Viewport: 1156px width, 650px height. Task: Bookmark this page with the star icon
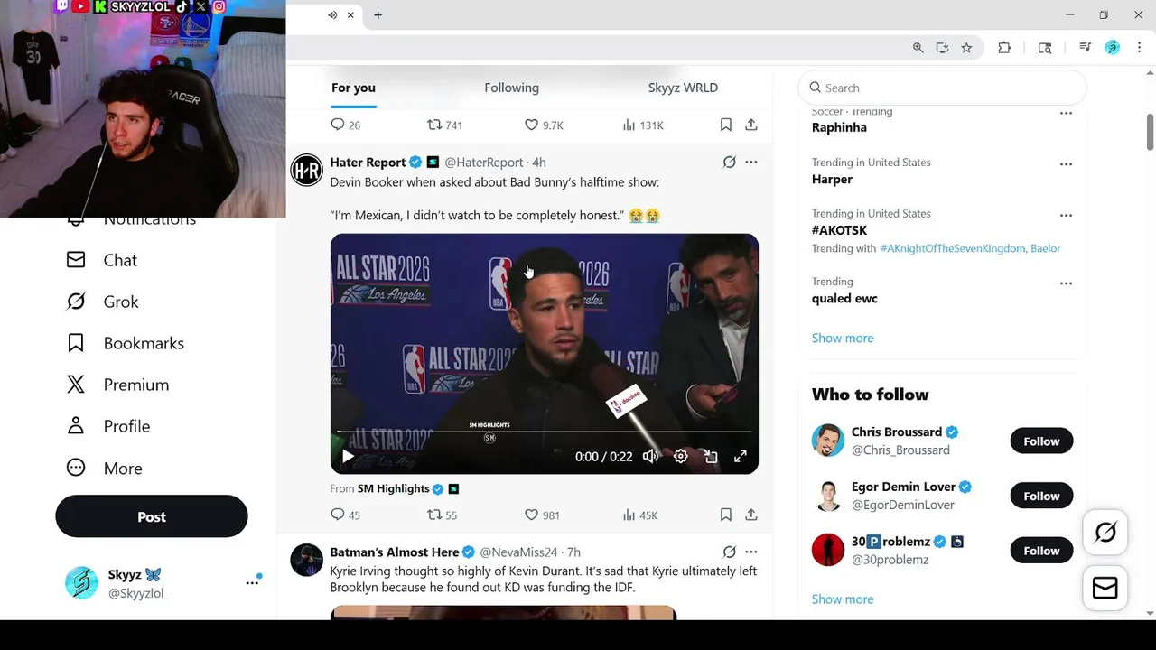click(x=966, y=48)
